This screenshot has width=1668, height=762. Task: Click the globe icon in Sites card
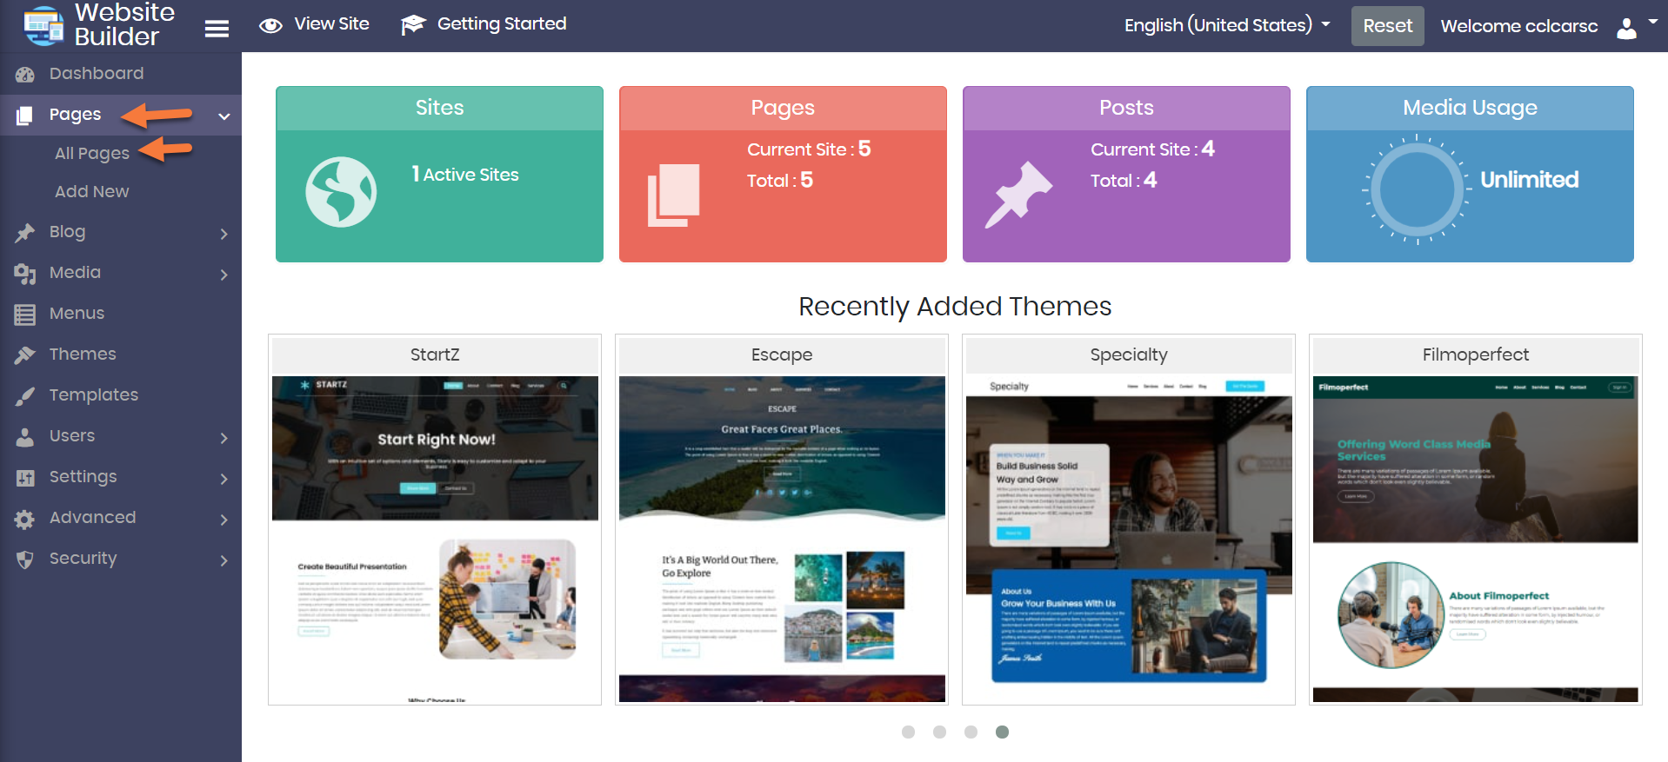pos(341,192)
